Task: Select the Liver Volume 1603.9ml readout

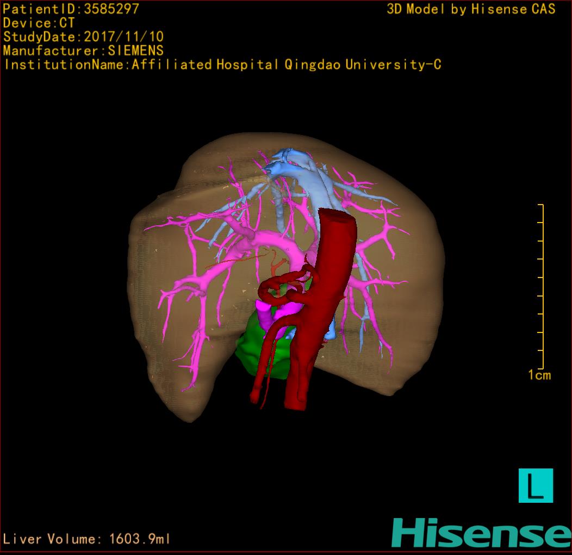Action: point(87,539)
